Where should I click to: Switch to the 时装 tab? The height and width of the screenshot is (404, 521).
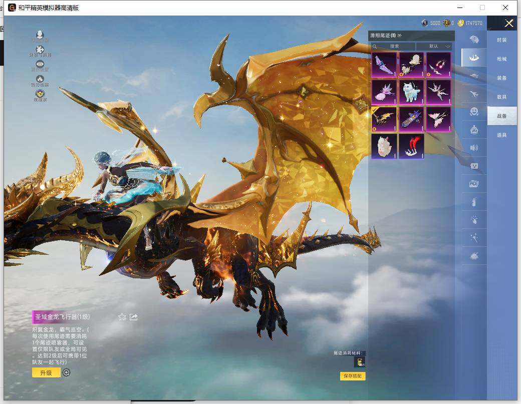(502, 40)
